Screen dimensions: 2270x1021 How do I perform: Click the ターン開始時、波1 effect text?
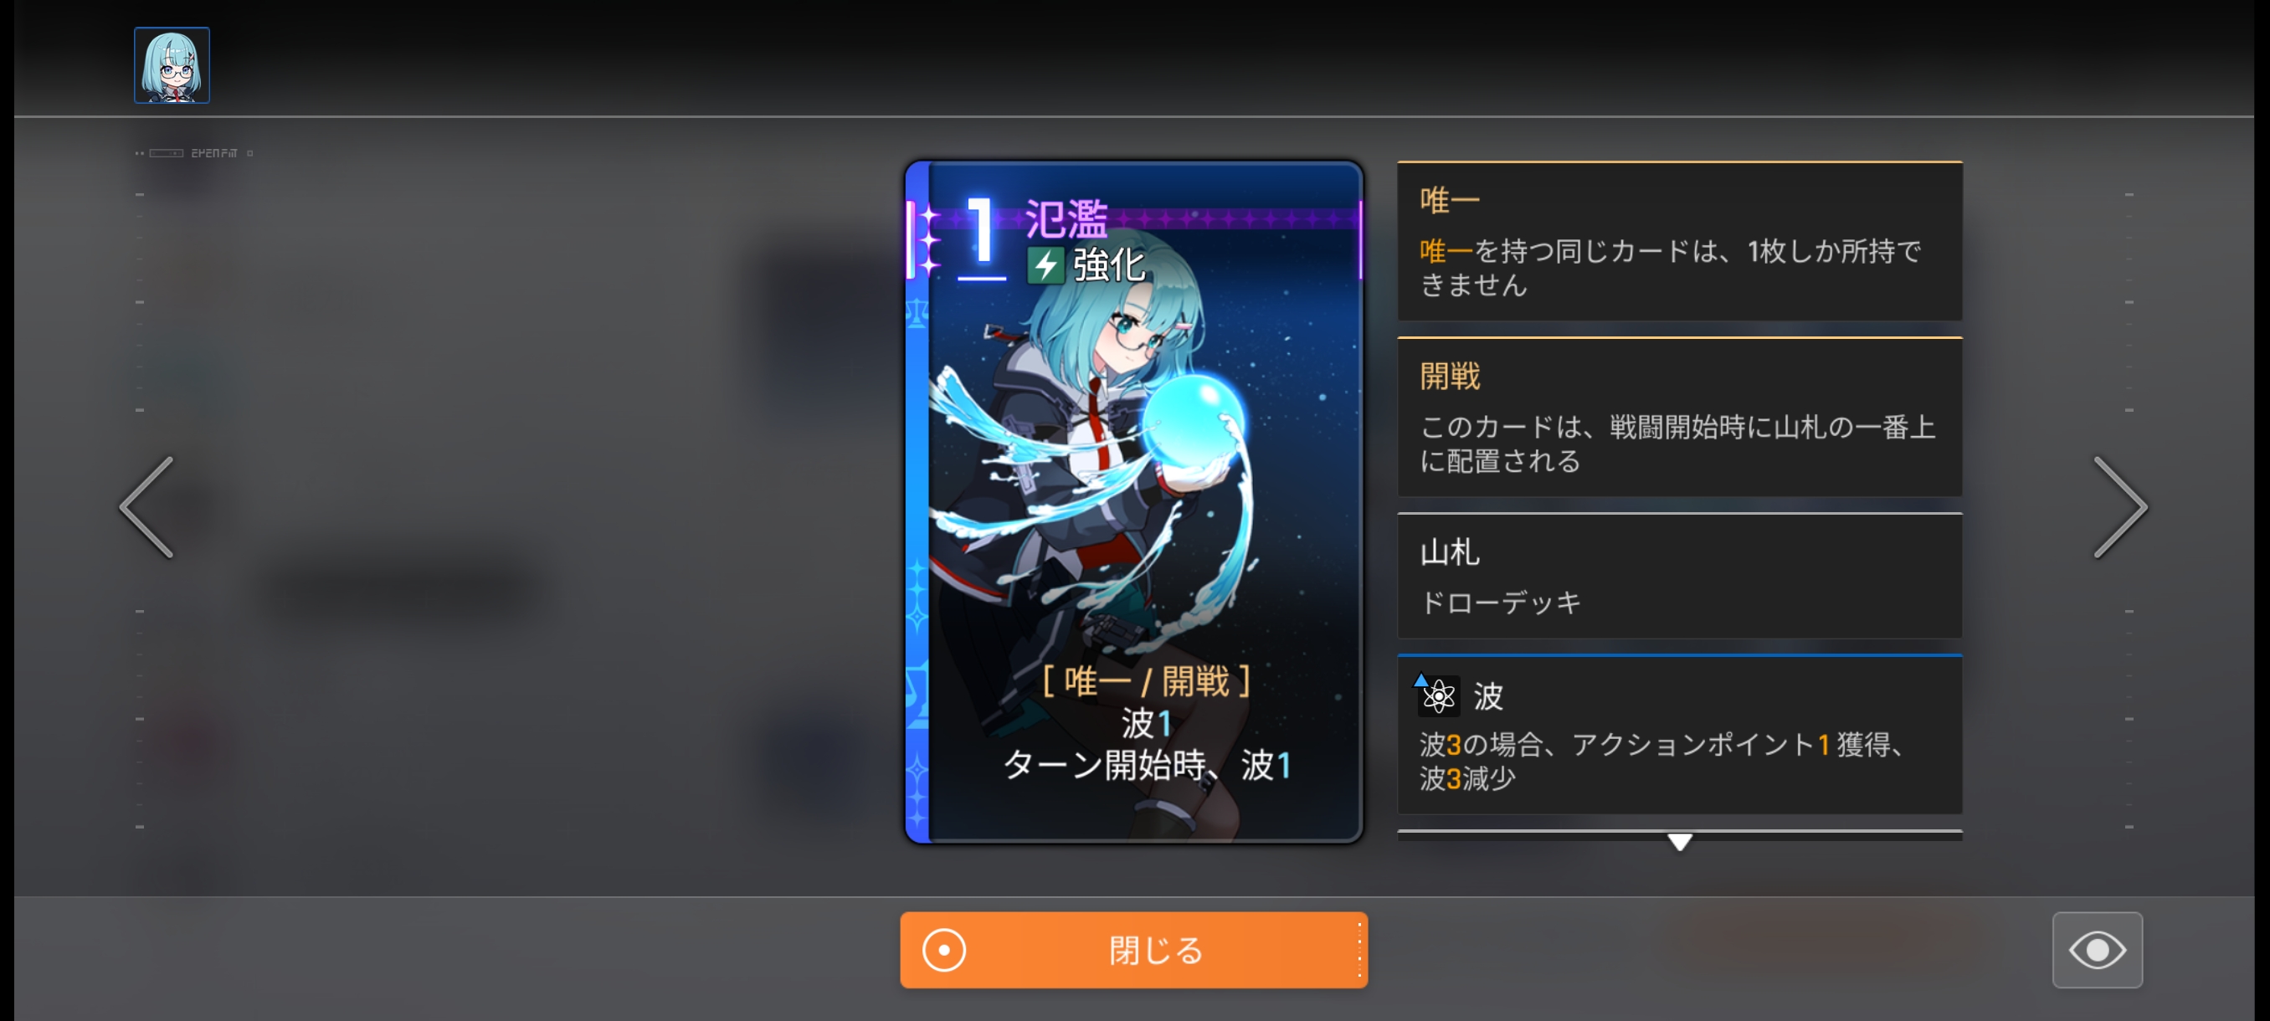tap(1147, 765)
